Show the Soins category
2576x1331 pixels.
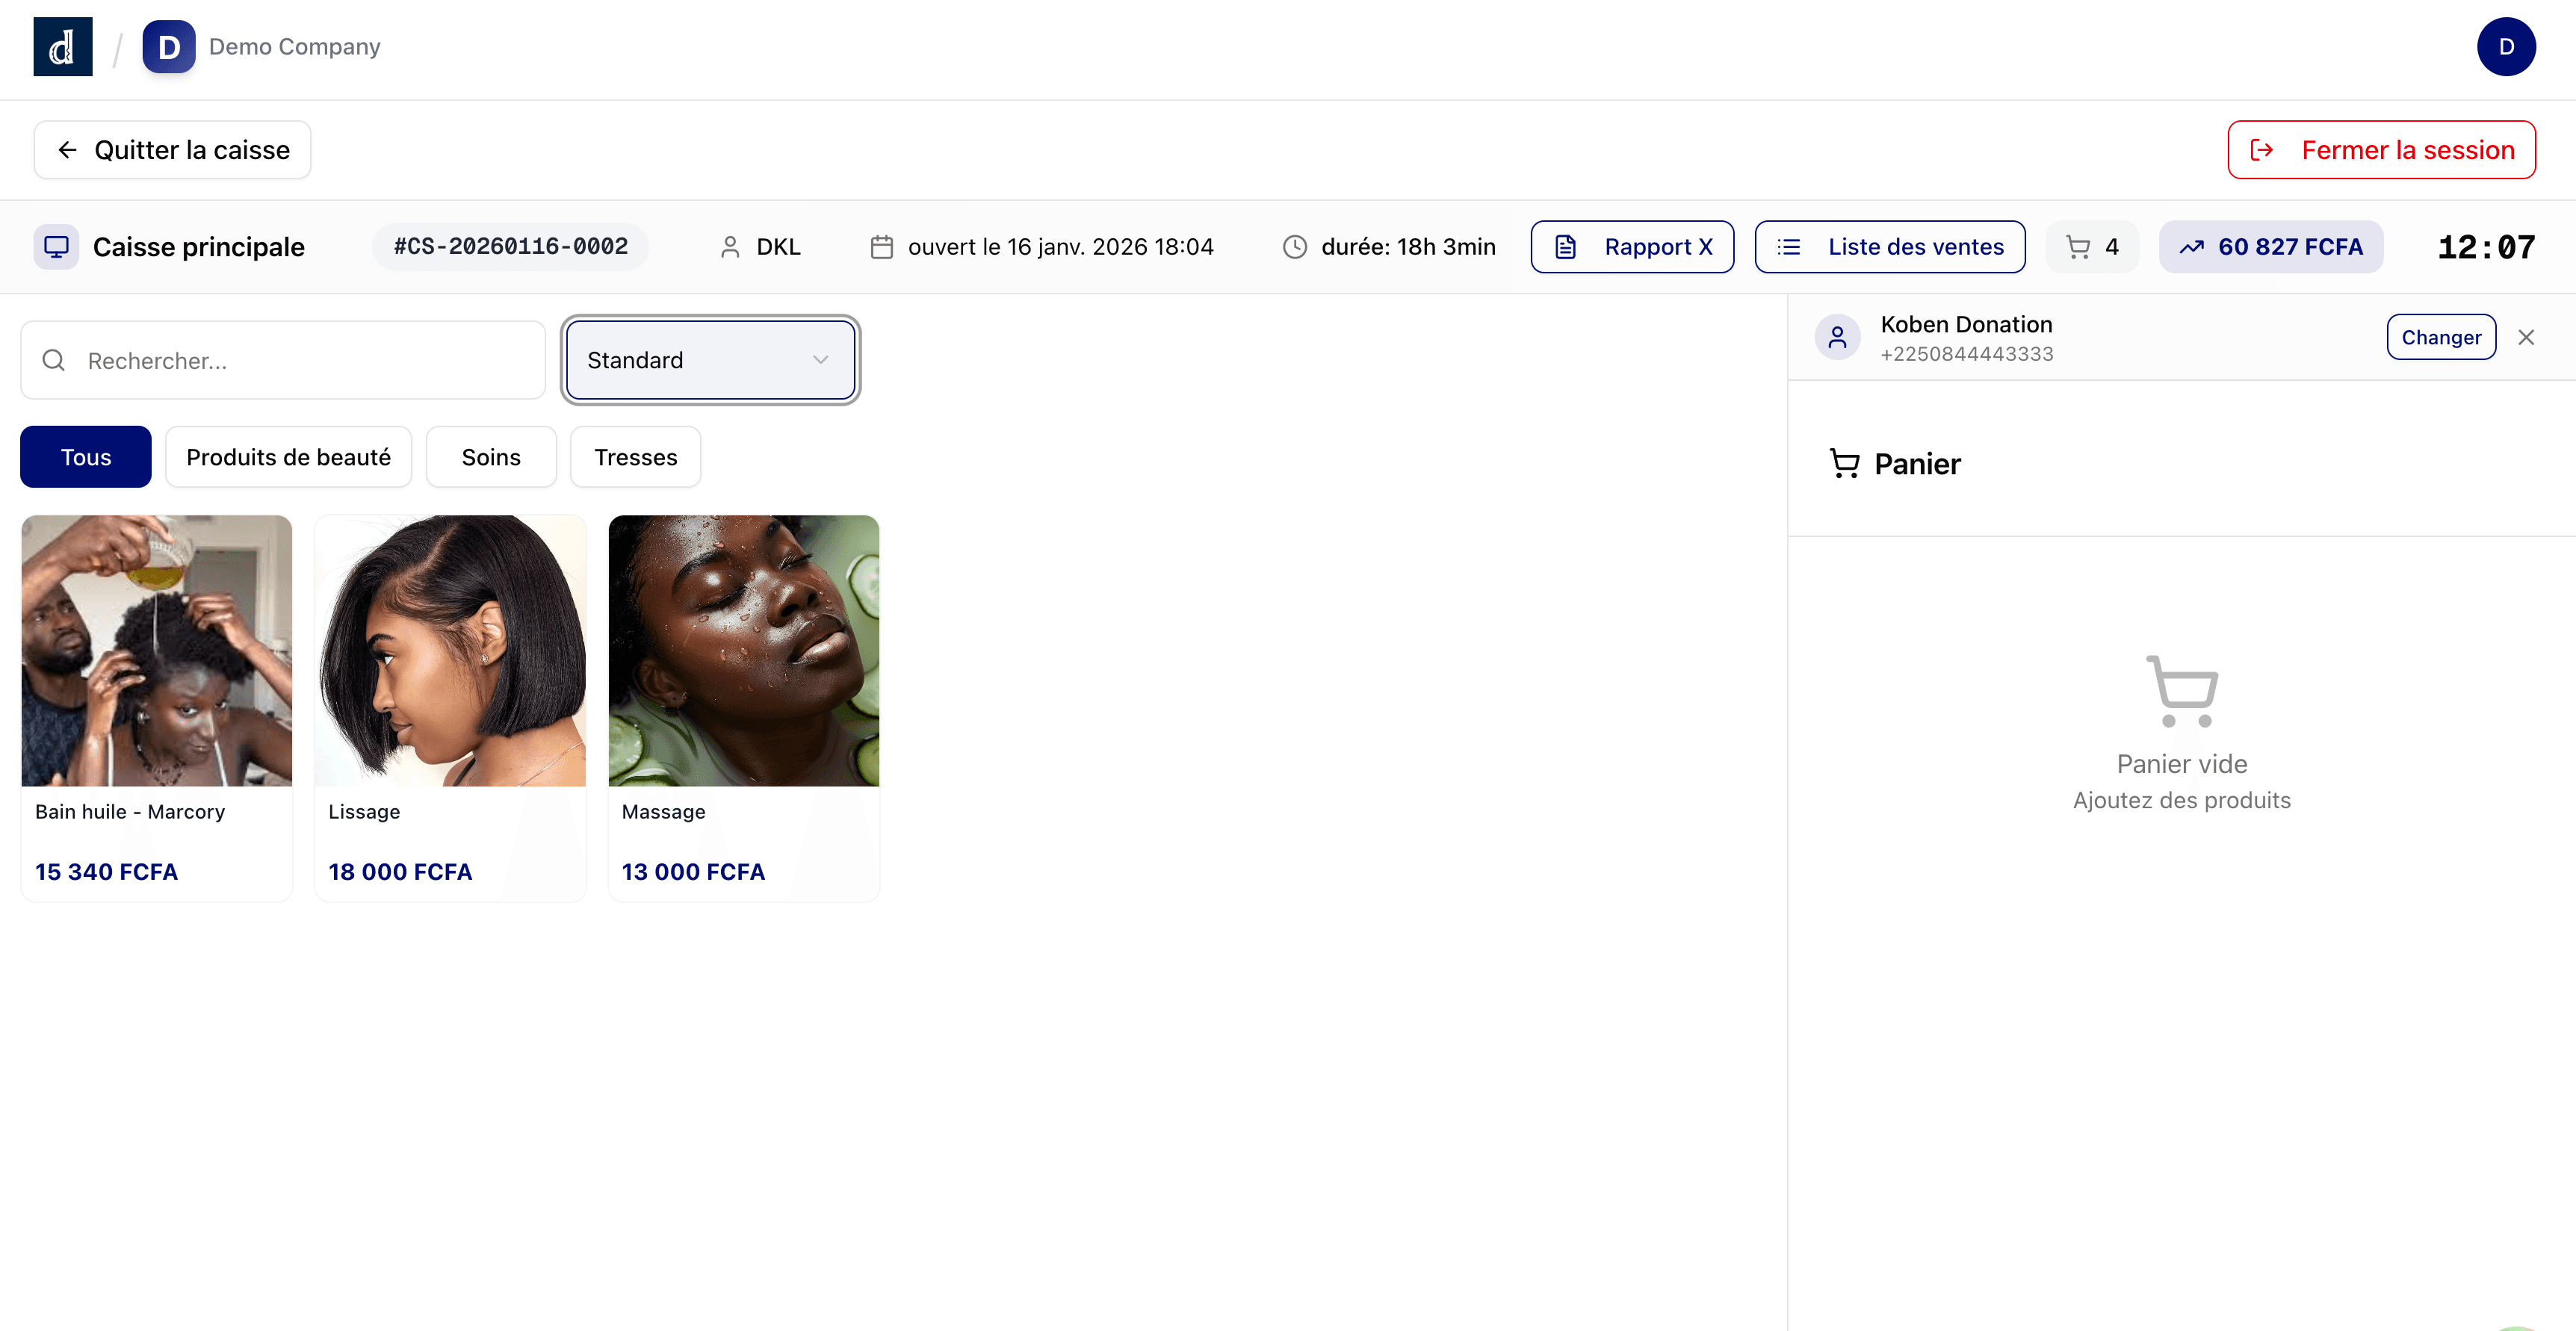pos(491,457)
